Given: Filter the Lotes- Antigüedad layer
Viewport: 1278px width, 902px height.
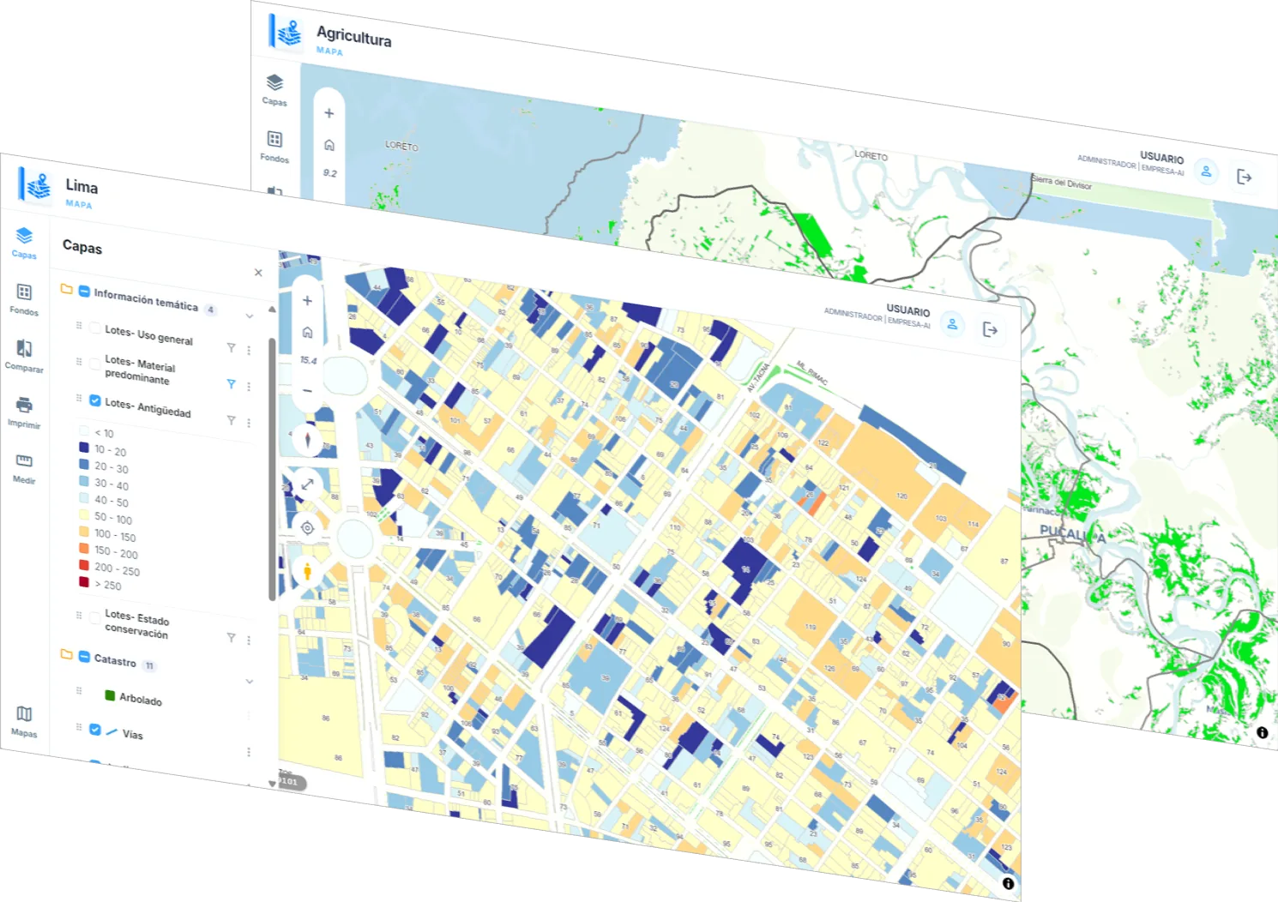Looking at the screenshot, I should pyautogui.click(x=231, y=420).
